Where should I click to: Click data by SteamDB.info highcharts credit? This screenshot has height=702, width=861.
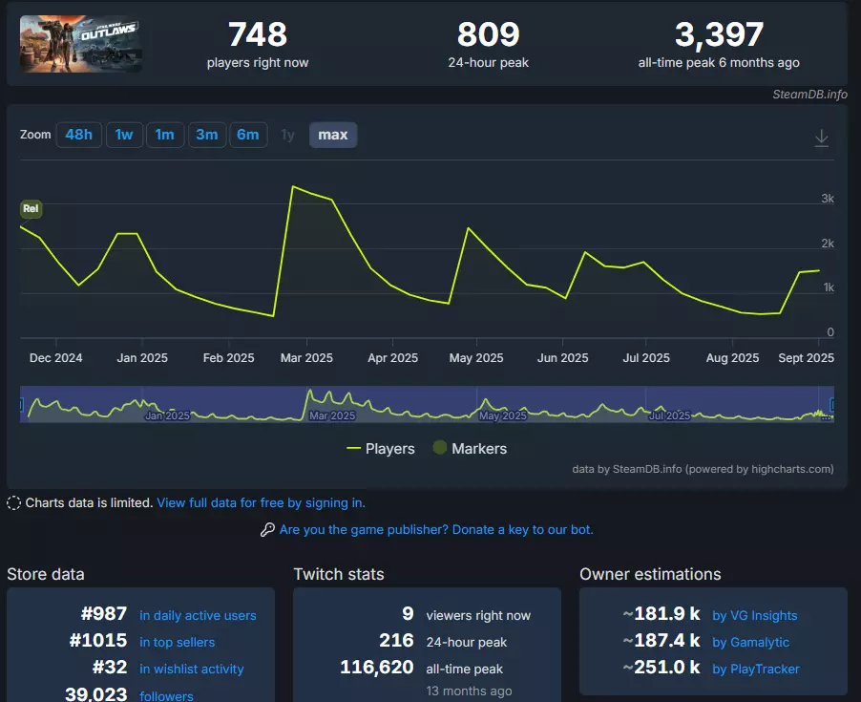pos(703,469)
